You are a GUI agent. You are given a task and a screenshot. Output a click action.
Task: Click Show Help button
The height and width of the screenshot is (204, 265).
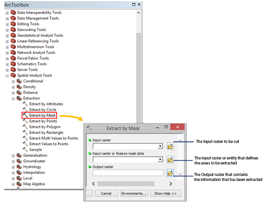click(x=166, y=194)
